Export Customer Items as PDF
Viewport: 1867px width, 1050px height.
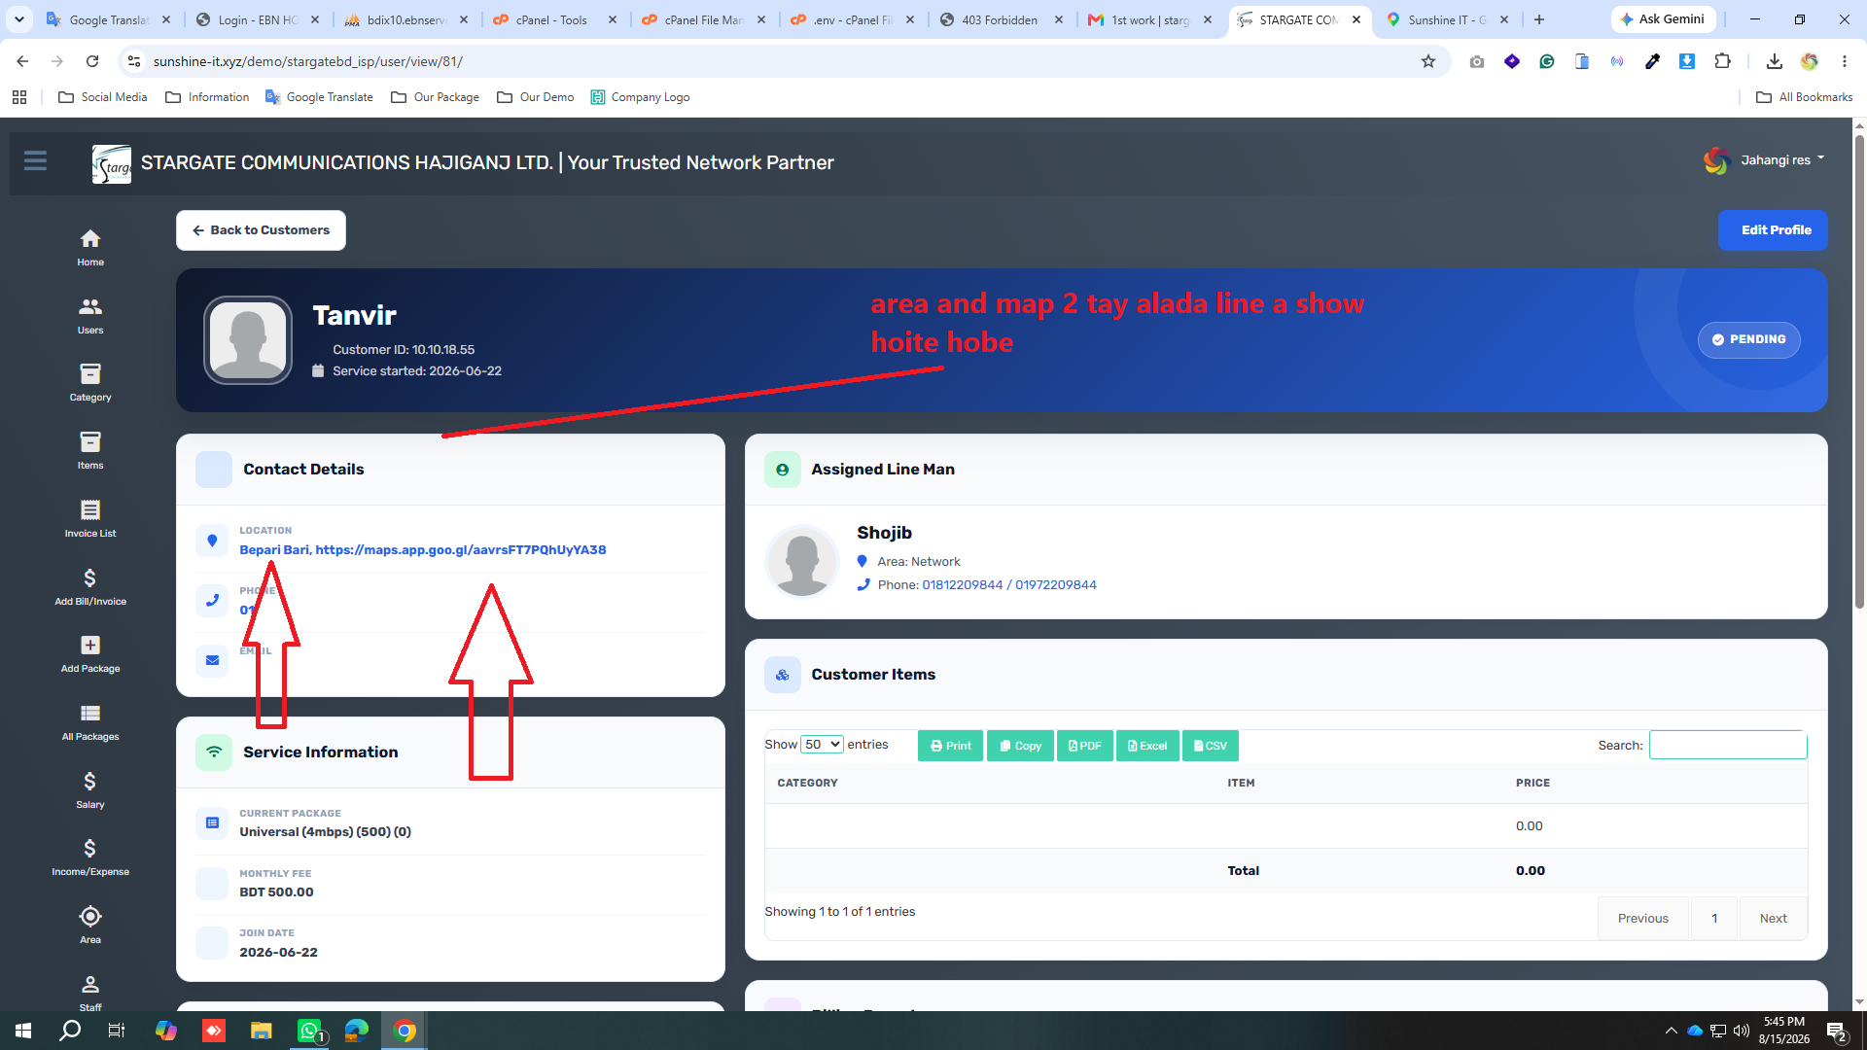[x=1084, y=746]
